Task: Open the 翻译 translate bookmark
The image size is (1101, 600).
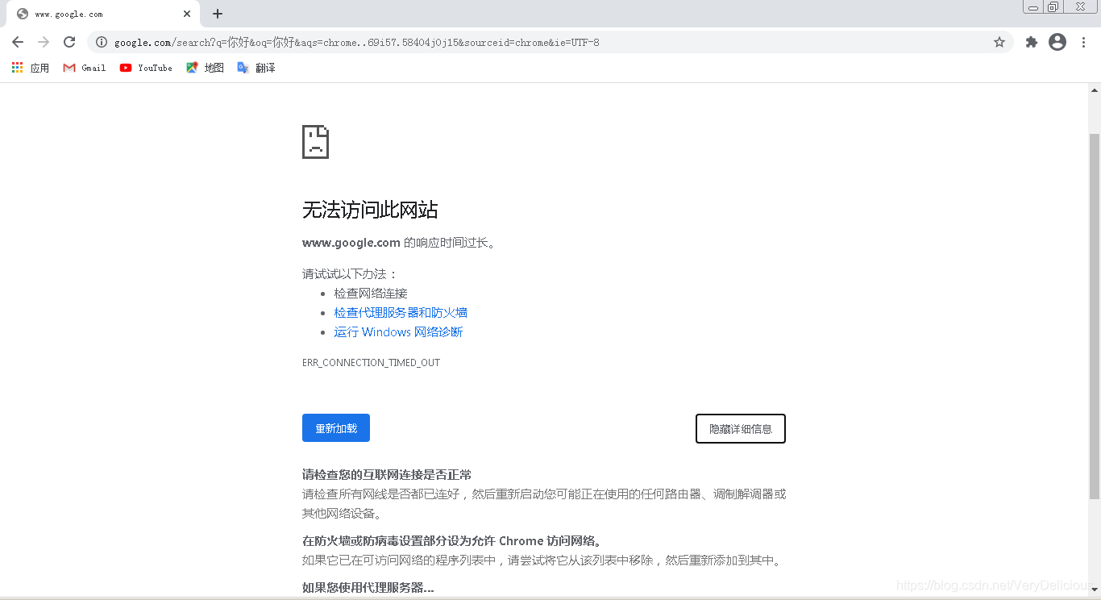Action: pyautogui.click(x=256, y=68)
